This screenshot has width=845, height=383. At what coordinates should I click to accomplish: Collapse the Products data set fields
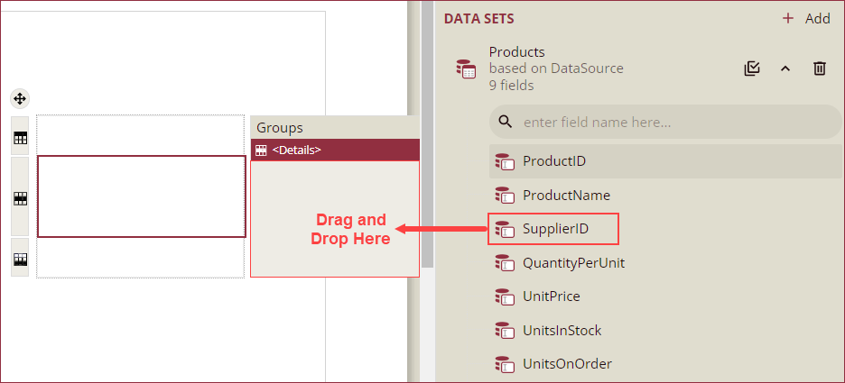[x=785, y=68]
